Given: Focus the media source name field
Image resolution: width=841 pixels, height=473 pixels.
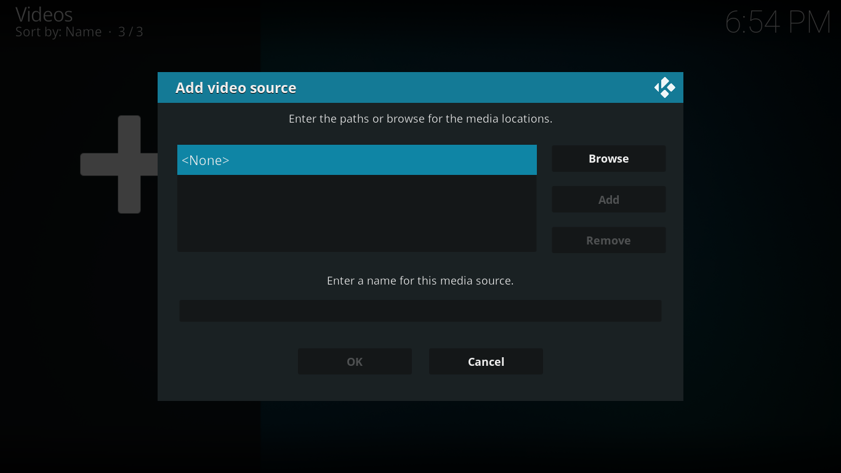Looking at the screenshot, I should [x=420, y=311].
